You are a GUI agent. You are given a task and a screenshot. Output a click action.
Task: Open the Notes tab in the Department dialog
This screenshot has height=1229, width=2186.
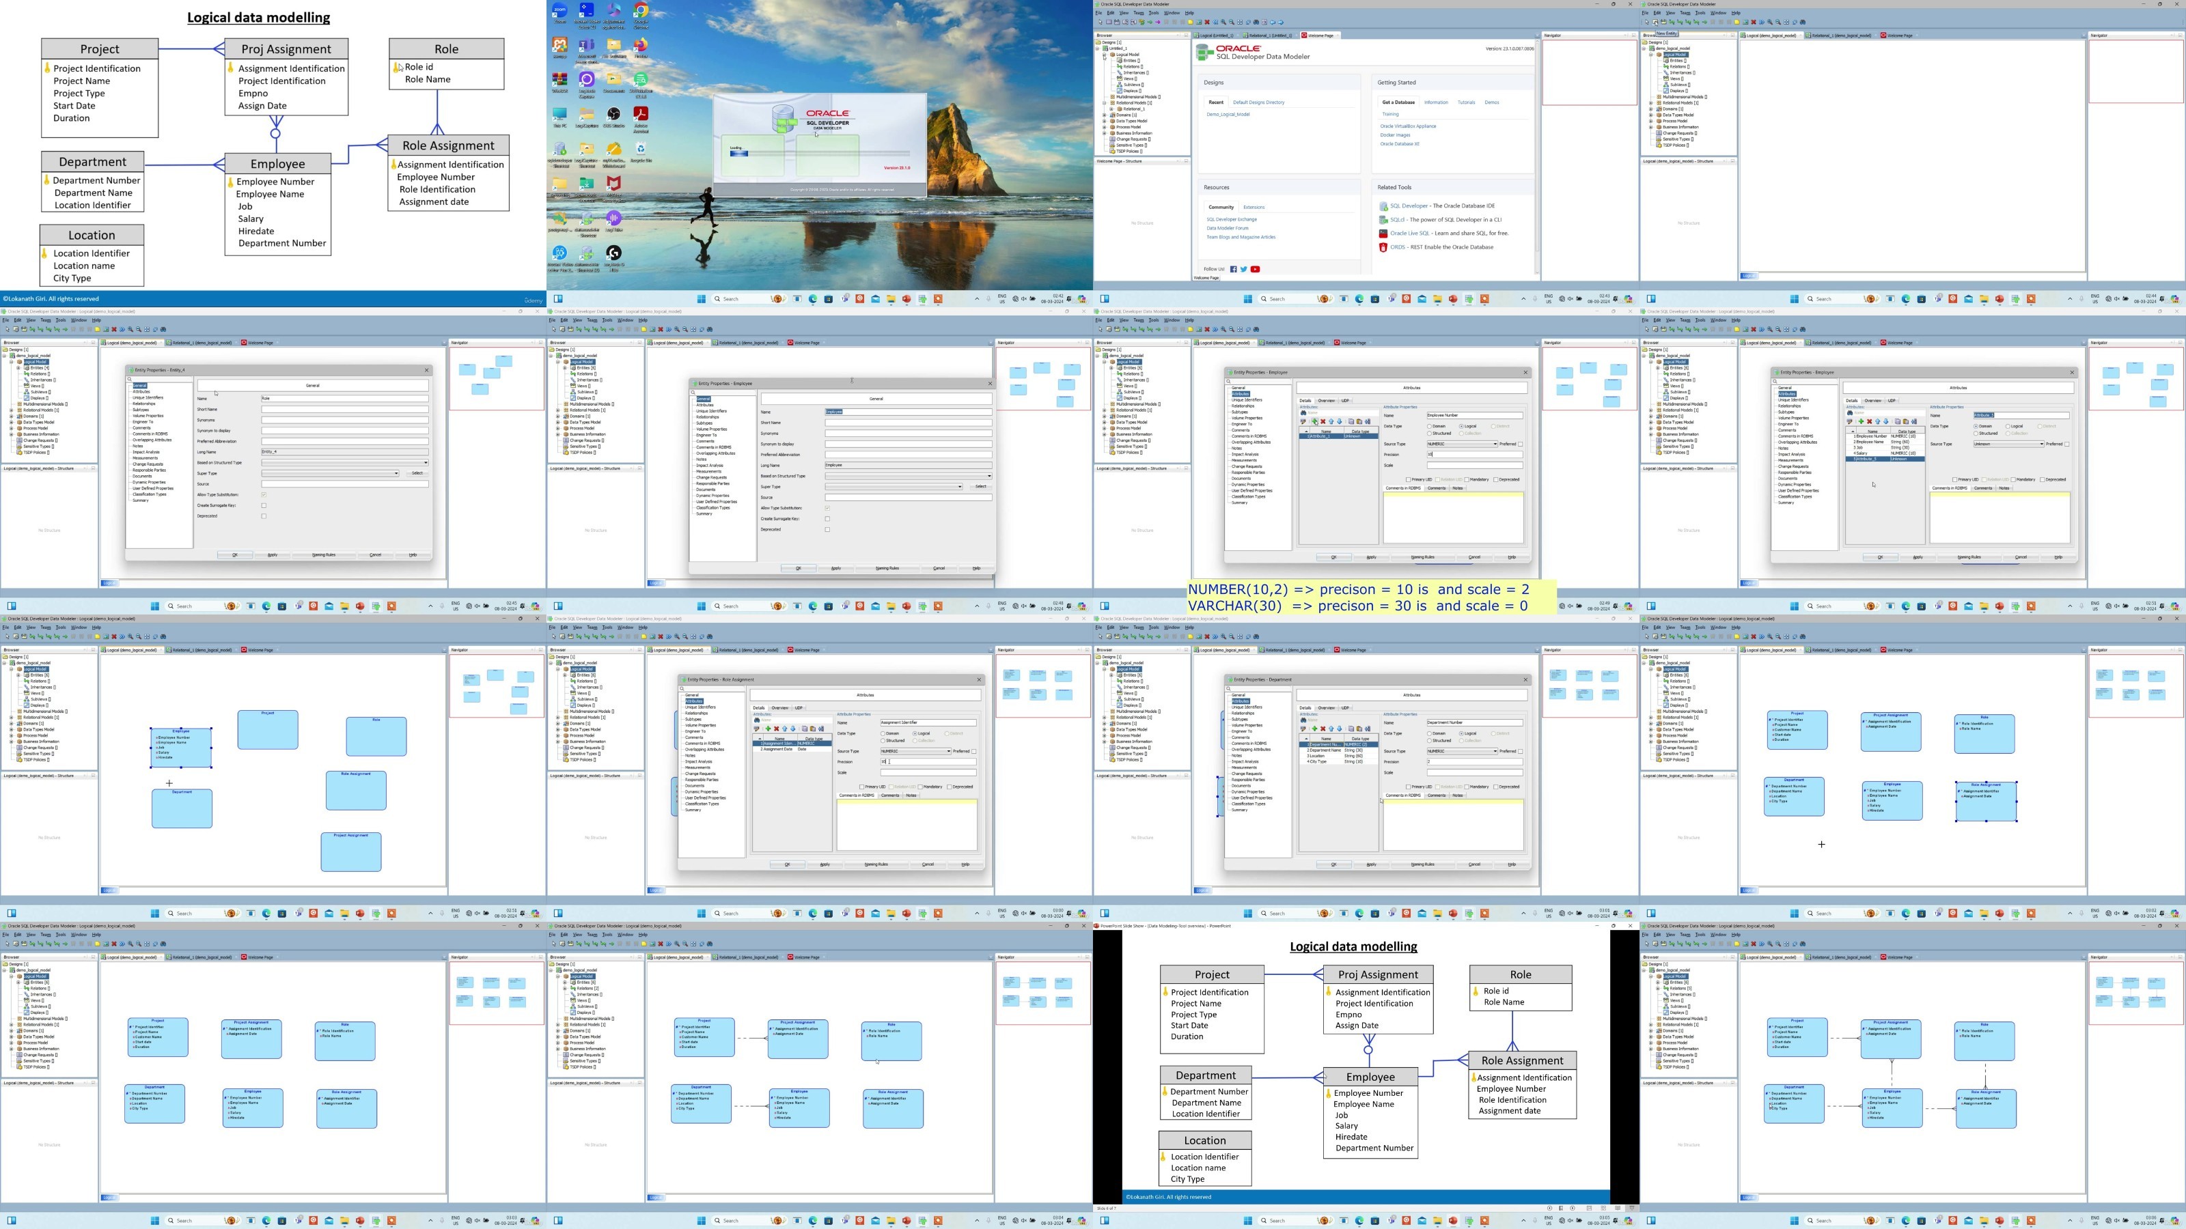(1457, 795)
